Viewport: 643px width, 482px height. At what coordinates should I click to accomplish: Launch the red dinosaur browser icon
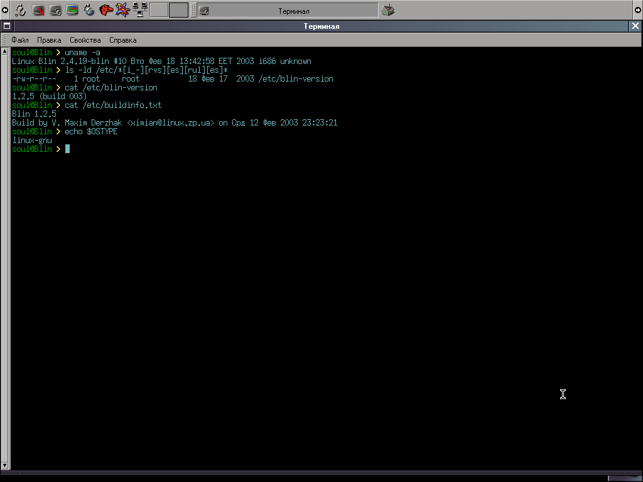105,10
